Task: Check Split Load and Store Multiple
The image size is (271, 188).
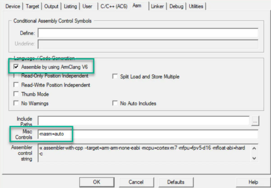Action: (x=115, y=77)
